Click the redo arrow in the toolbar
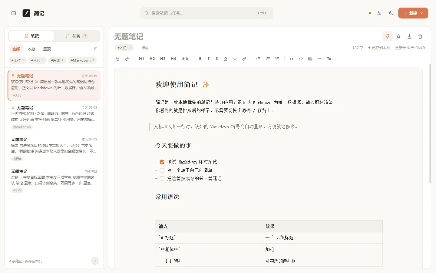The height and width of the screenshot is (273, 436). click(x=127, y=59)
